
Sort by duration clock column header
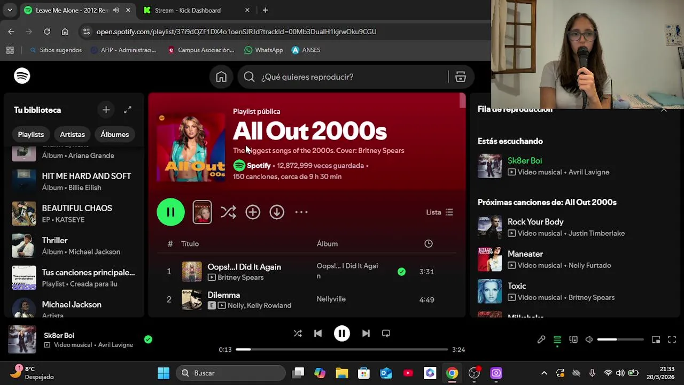429,244
